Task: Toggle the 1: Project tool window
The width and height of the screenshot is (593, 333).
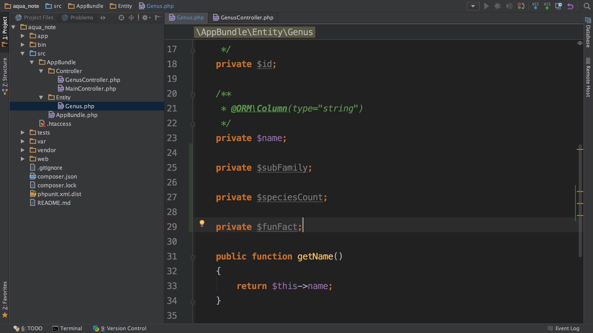Action: (5, 31)
